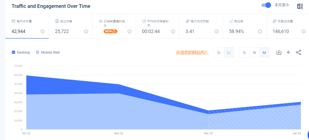Click info icon for bounce rate 58.94%
The height and width of the screenshot is (140, 309).
point(260,31)
